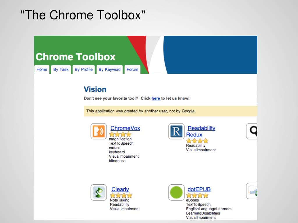
Task: Click the Readability Redux star rating
Action: point(197,141)
